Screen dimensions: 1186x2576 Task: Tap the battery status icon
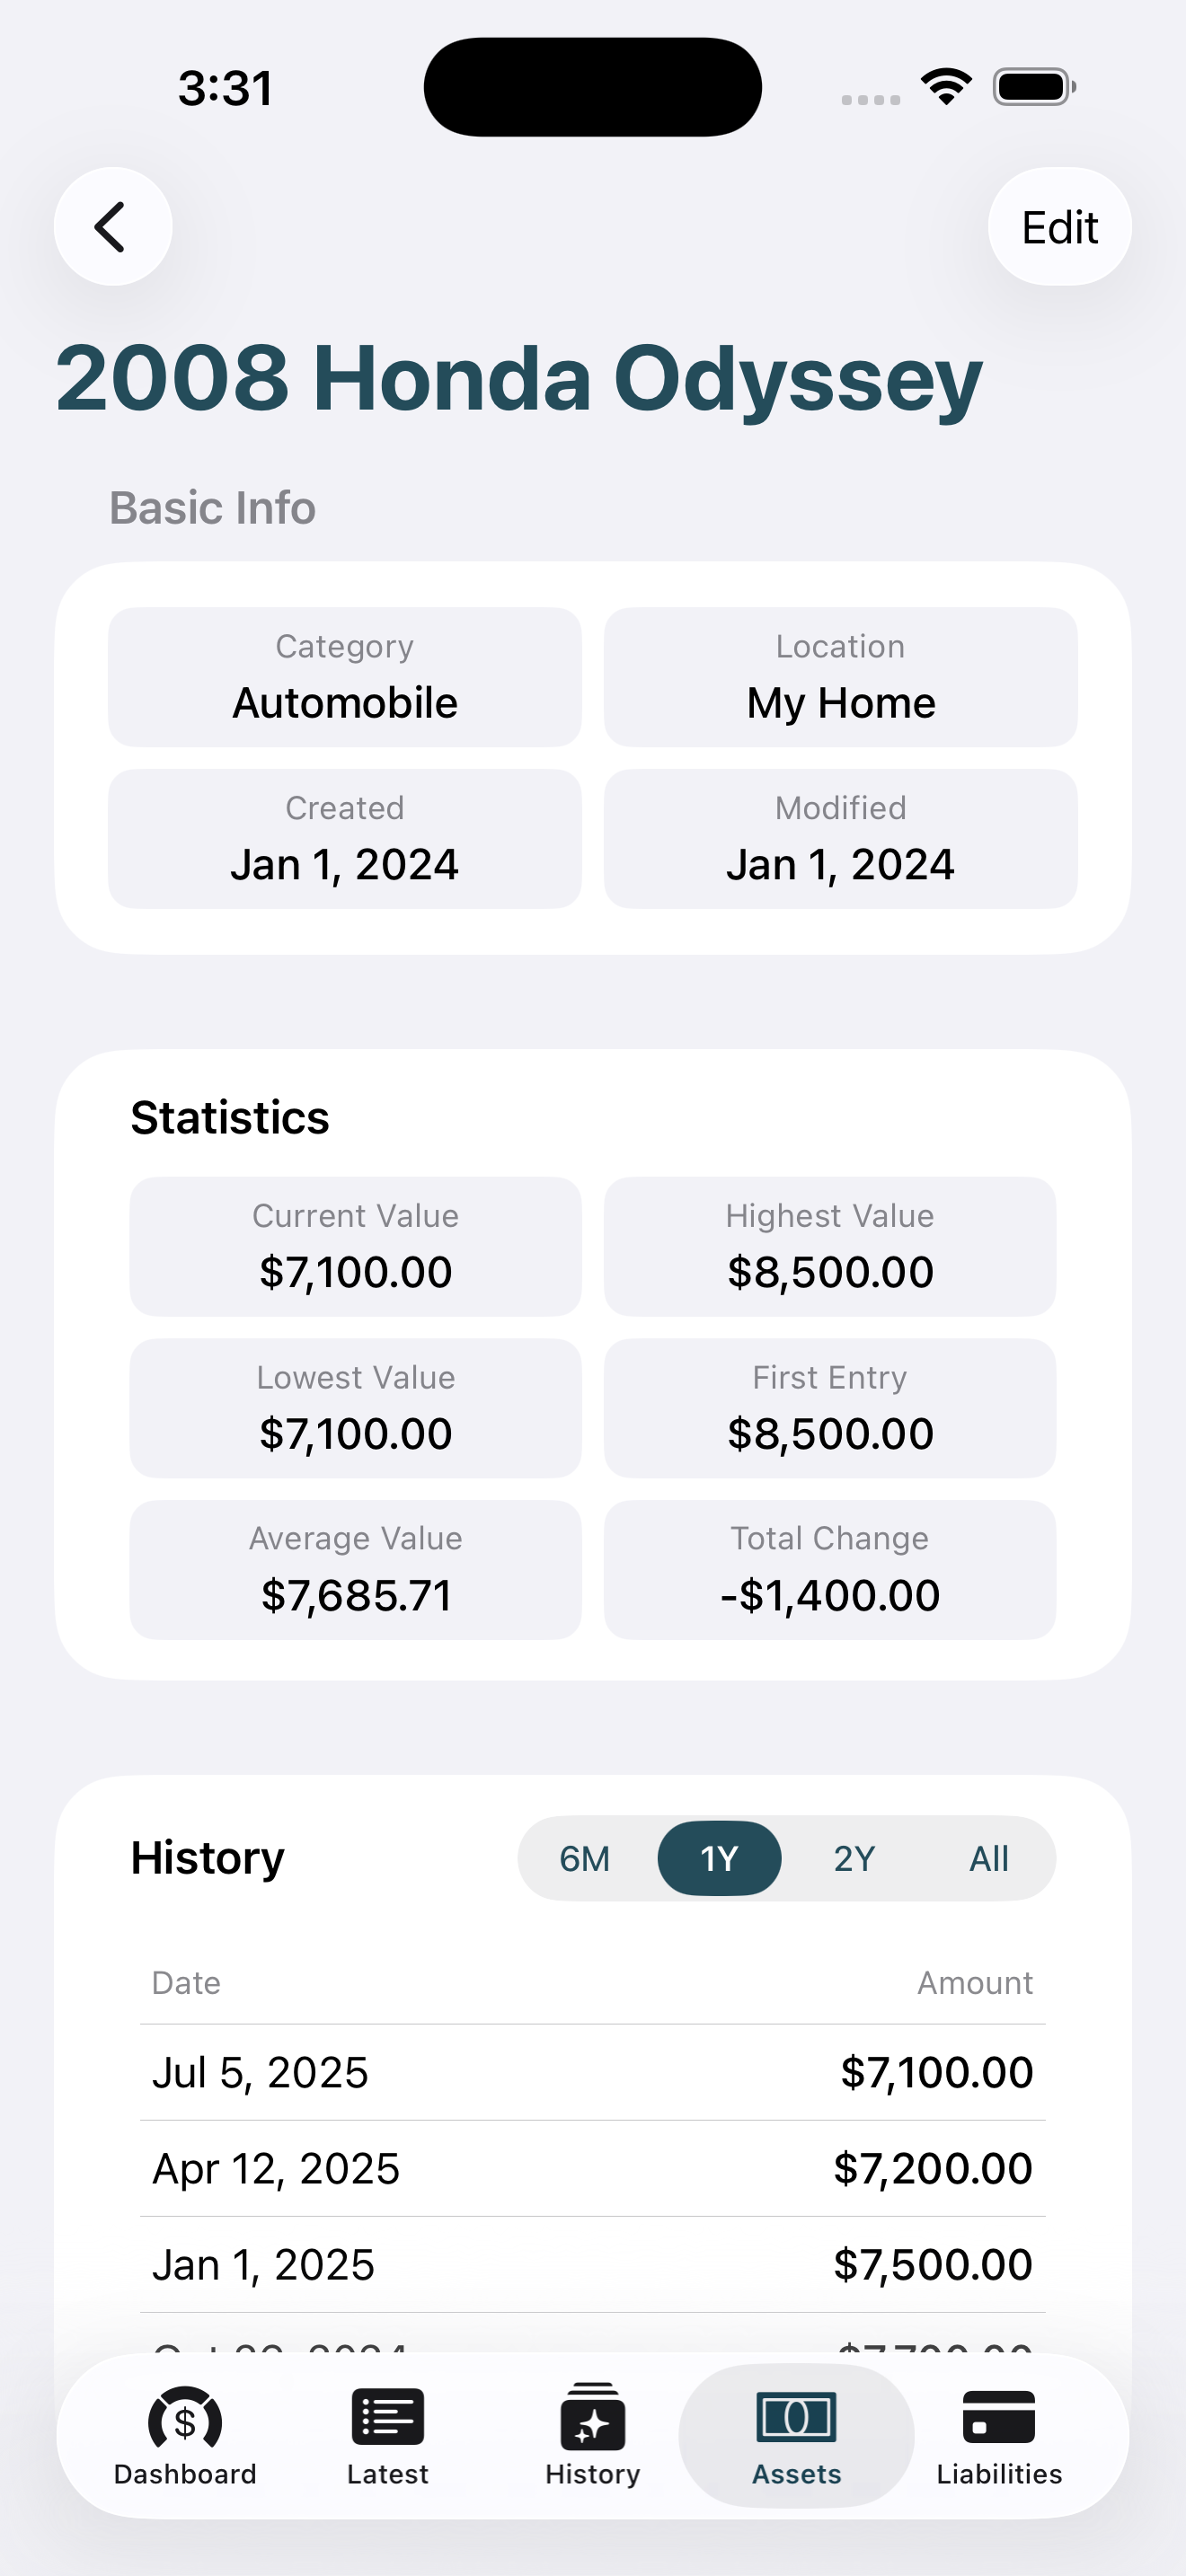(x=1034, y=87)
